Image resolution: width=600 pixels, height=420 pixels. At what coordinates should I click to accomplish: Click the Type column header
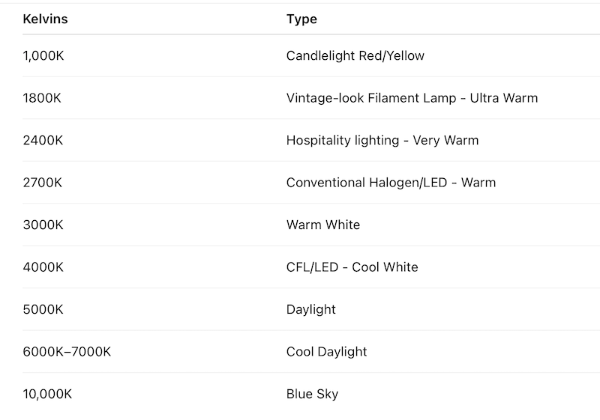(301, 19)
